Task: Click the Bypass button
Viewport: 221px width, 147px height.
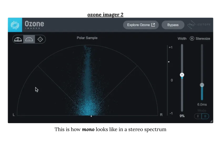Action: [x=173, y=25]
